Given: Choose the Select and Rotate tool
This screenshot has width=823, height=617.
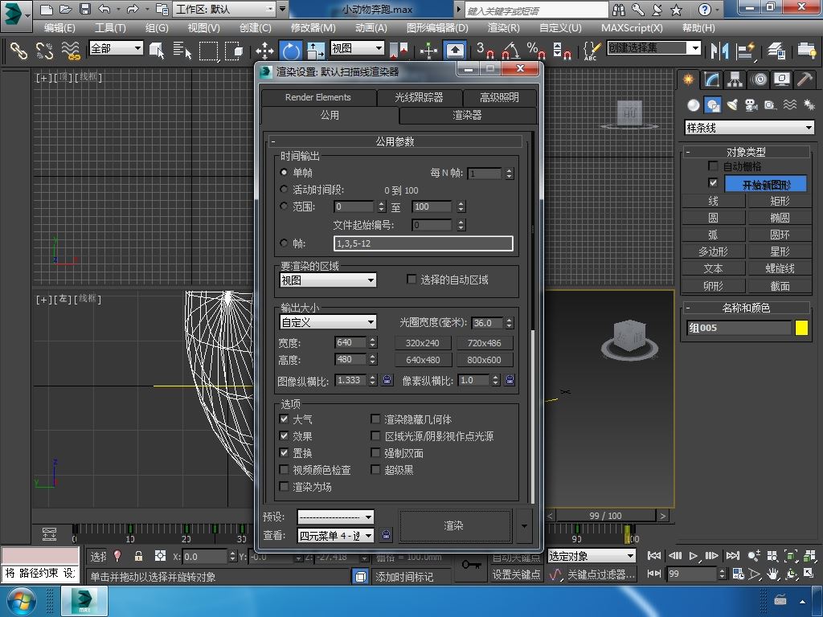Looking at the screenshot, I should [290, 51].
